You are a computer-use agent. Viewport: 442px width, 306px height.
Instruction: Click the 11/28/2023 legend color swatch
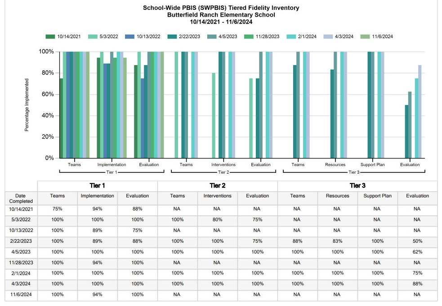(249, 37)
